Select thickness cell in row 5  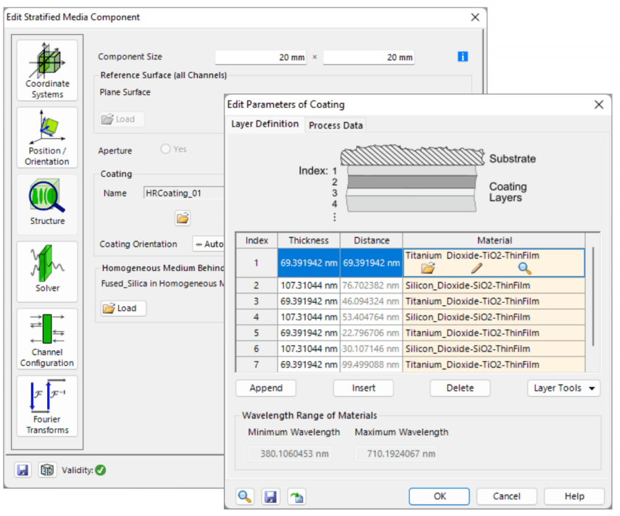click(x=309, y=333)
